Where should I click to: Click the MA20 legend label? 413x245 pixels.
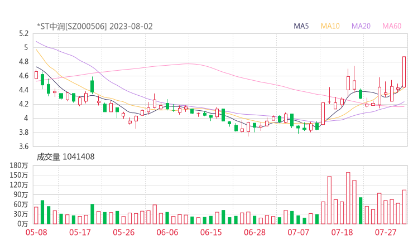(361, 26)
